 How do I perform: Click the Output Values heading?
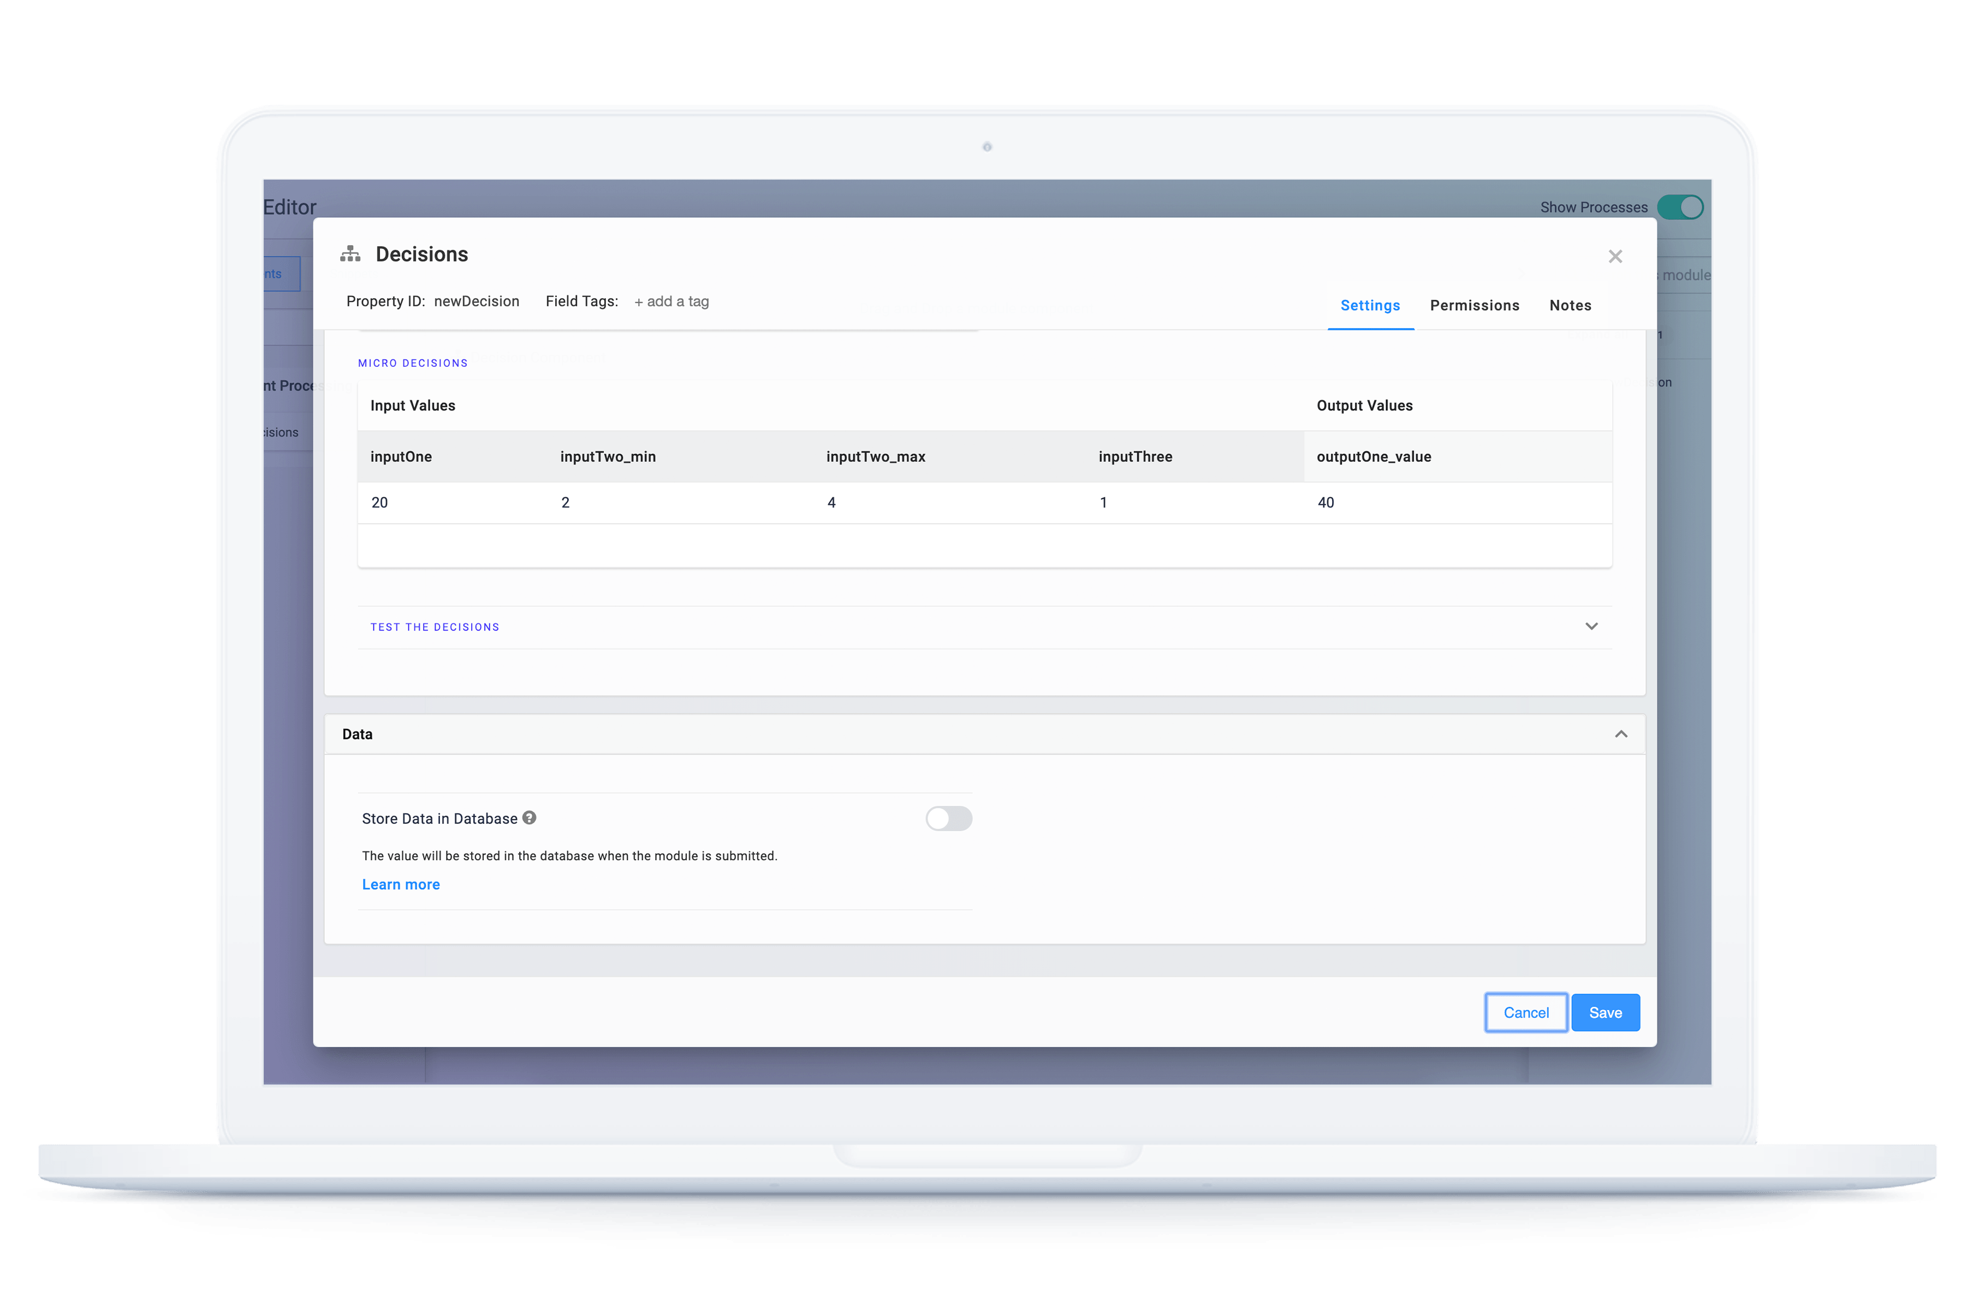1364,406
